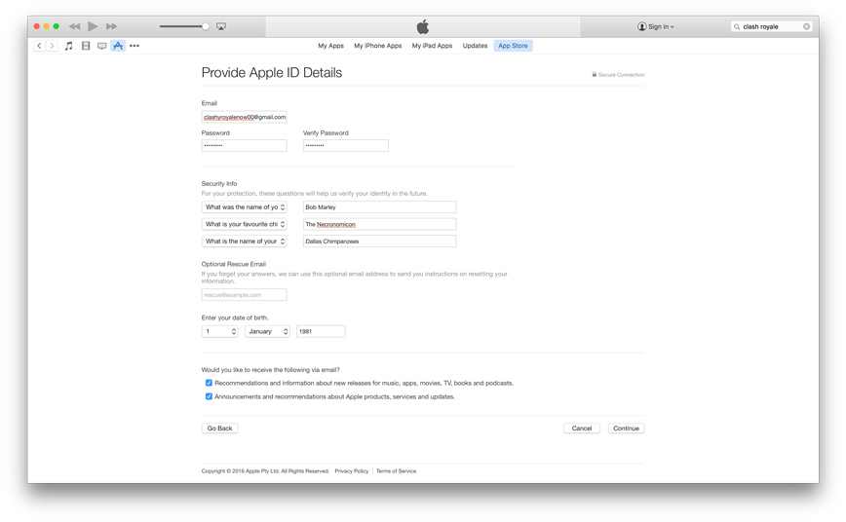Click the Music library note icon

click(x=69, y=46)
